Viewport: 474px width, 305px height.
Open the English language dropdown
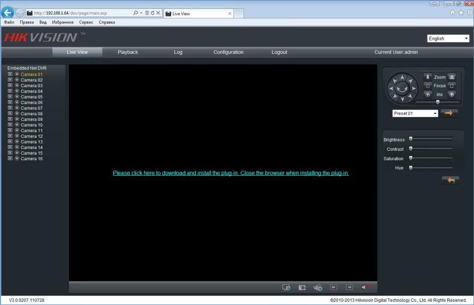pos(448,38)
